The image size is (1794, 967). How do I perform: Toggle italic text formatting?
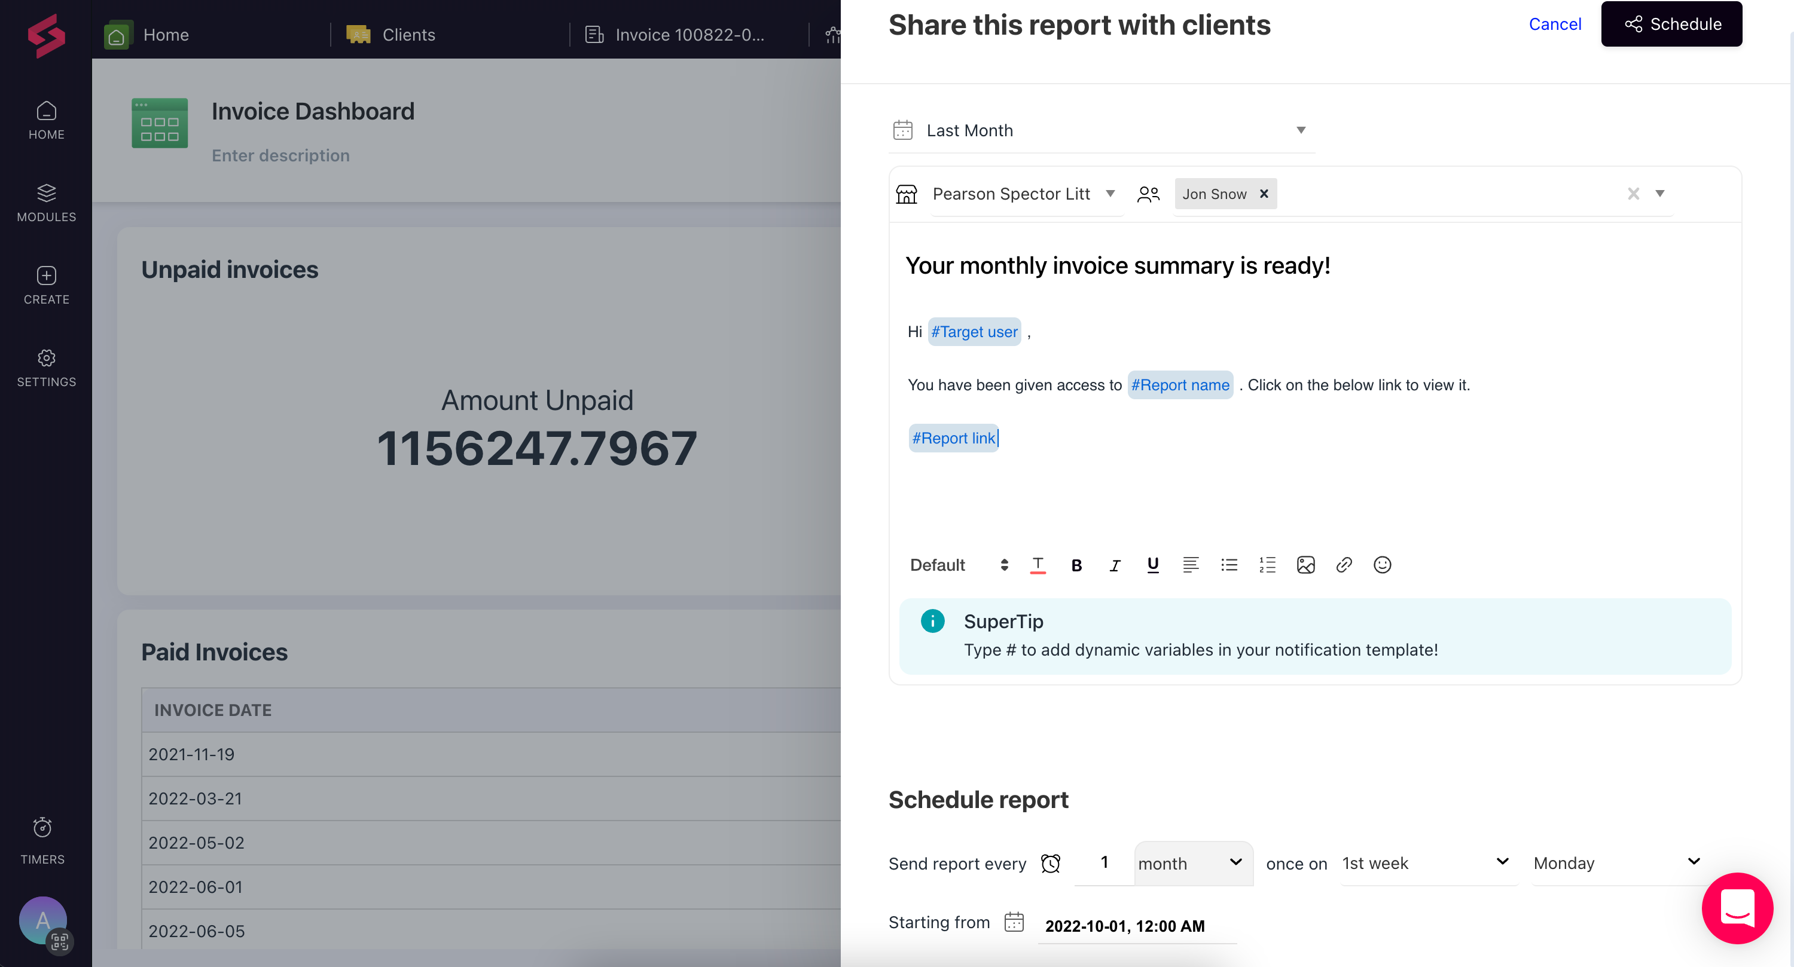point(1114,565)
